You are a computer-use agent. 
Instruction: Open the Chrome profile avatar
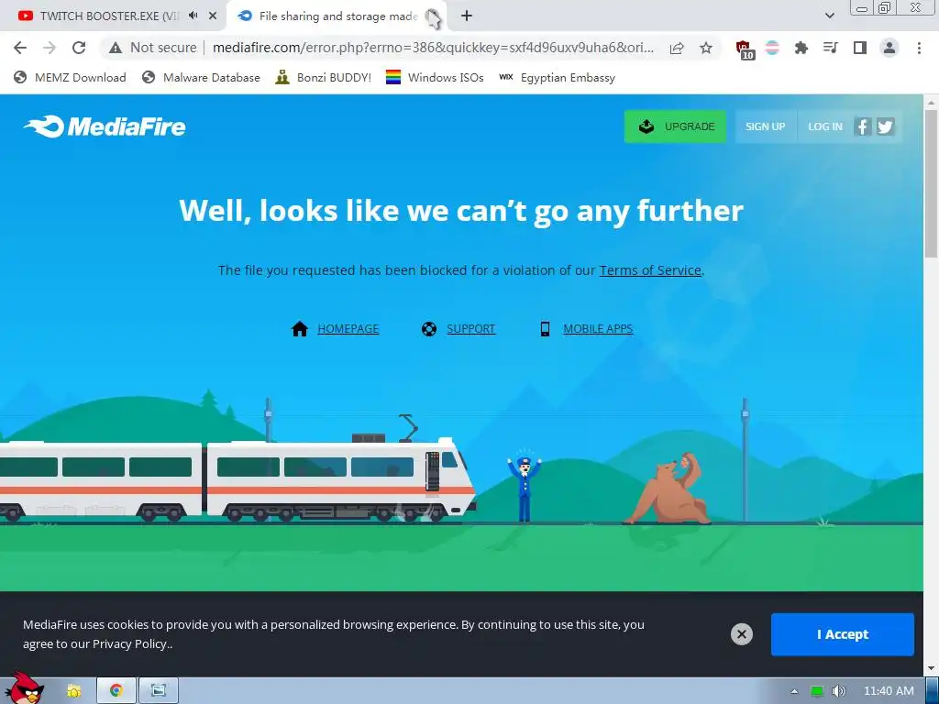(889, 48)
